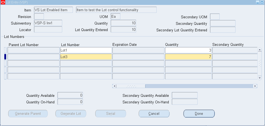Click the vertical scrollbar up arrow
Image resolution: width=265 pixels, height=126 pixels.
tap(260, 50)
